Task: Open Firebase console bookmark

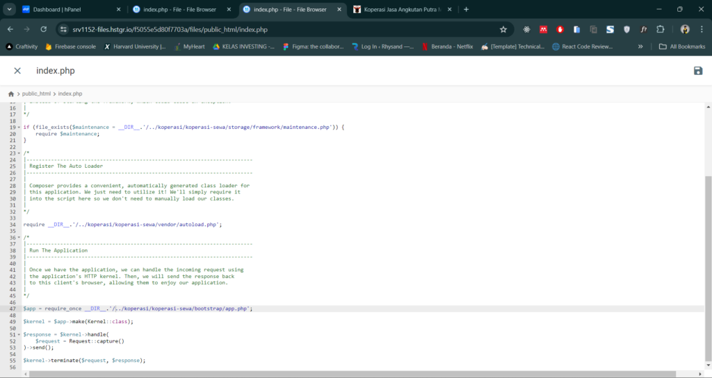Action: (70, 46)
